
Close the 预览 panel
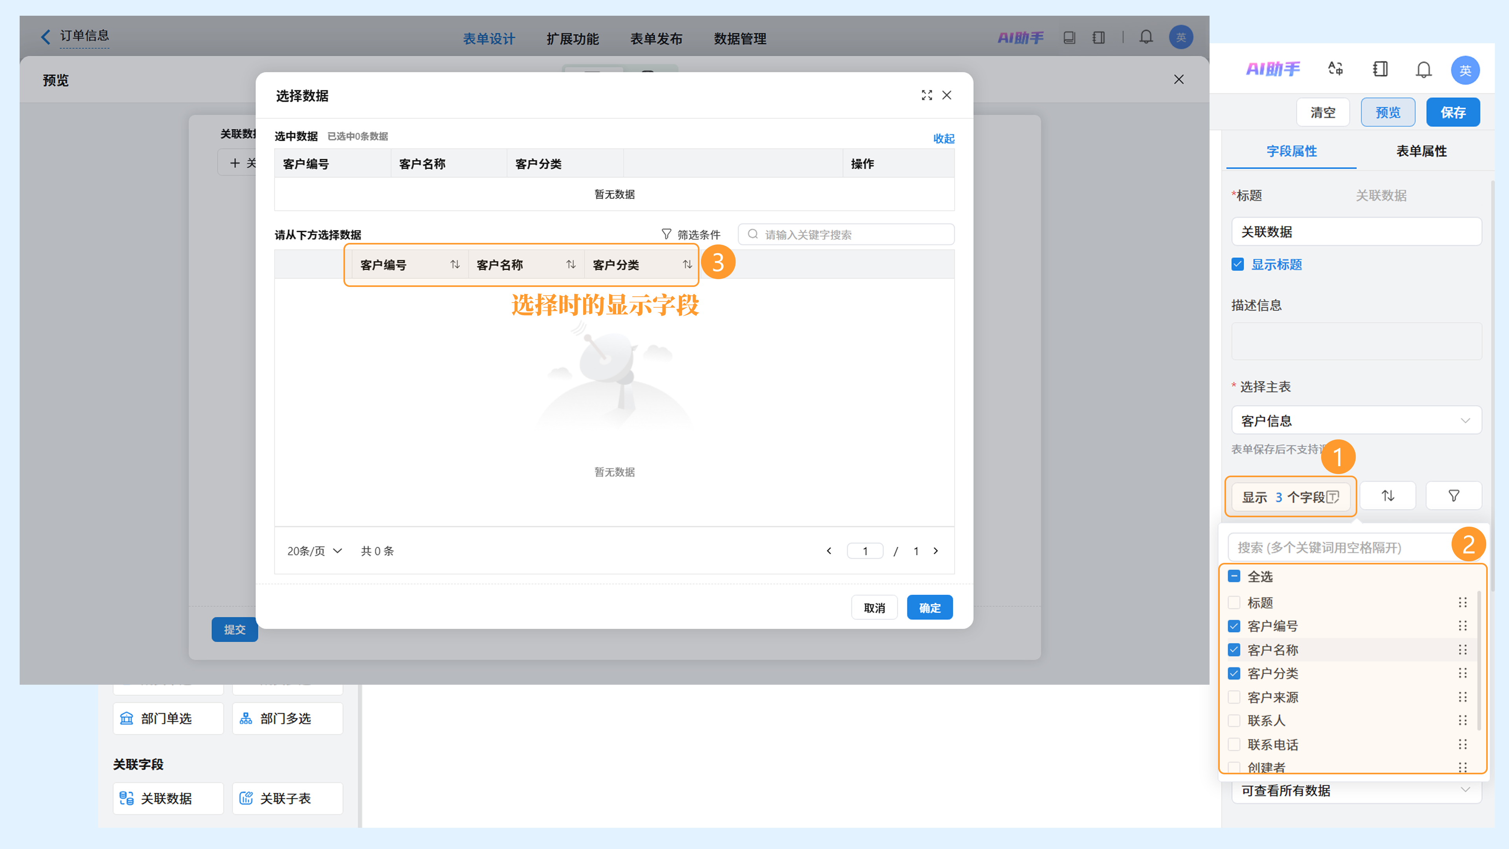pyautogui.click(x=1179, y=79)
